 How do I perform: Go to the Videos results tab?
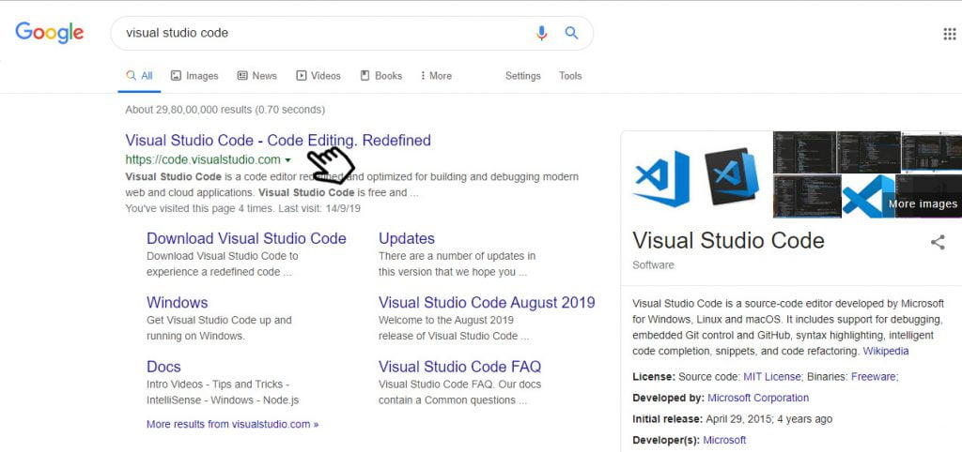(x=318, y=76)
